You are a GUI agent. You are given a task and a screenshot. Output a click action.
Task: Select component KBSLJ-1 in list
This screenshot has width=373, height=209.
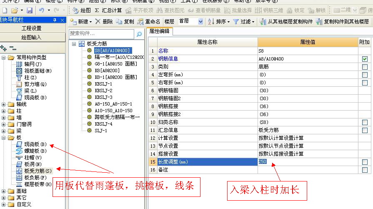(x=103, y=84)
